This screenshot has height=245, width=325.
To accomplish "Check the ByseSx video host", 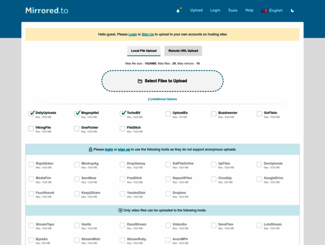I will pos(31,240).
